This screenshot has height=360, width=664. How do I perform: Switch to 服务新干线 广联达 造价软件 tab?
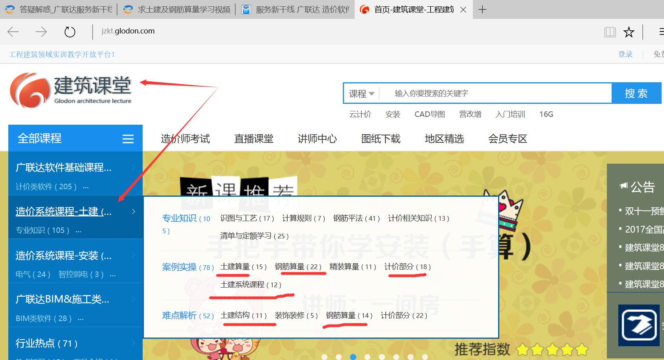click(296, 9)
